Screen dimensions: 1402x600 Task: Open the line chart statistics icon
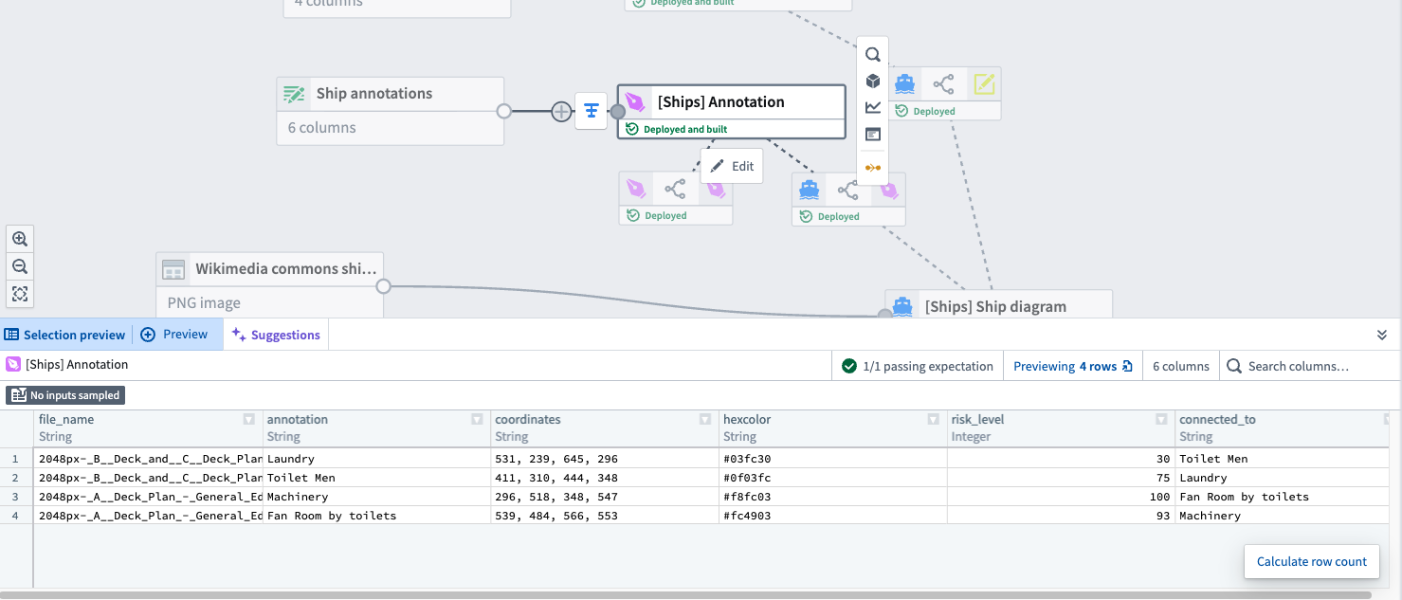click(x=872, y=107)
